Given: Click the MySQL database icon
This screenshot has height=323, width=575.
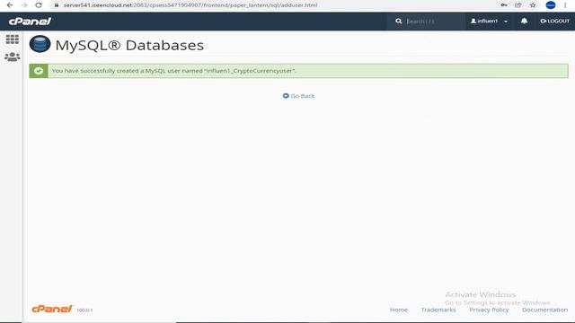Looking at the screenshot, I should 40,44.
